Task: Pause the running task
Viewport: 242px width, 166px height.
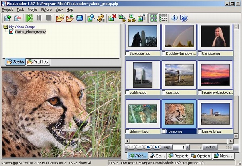Action: tap(39, 18)
